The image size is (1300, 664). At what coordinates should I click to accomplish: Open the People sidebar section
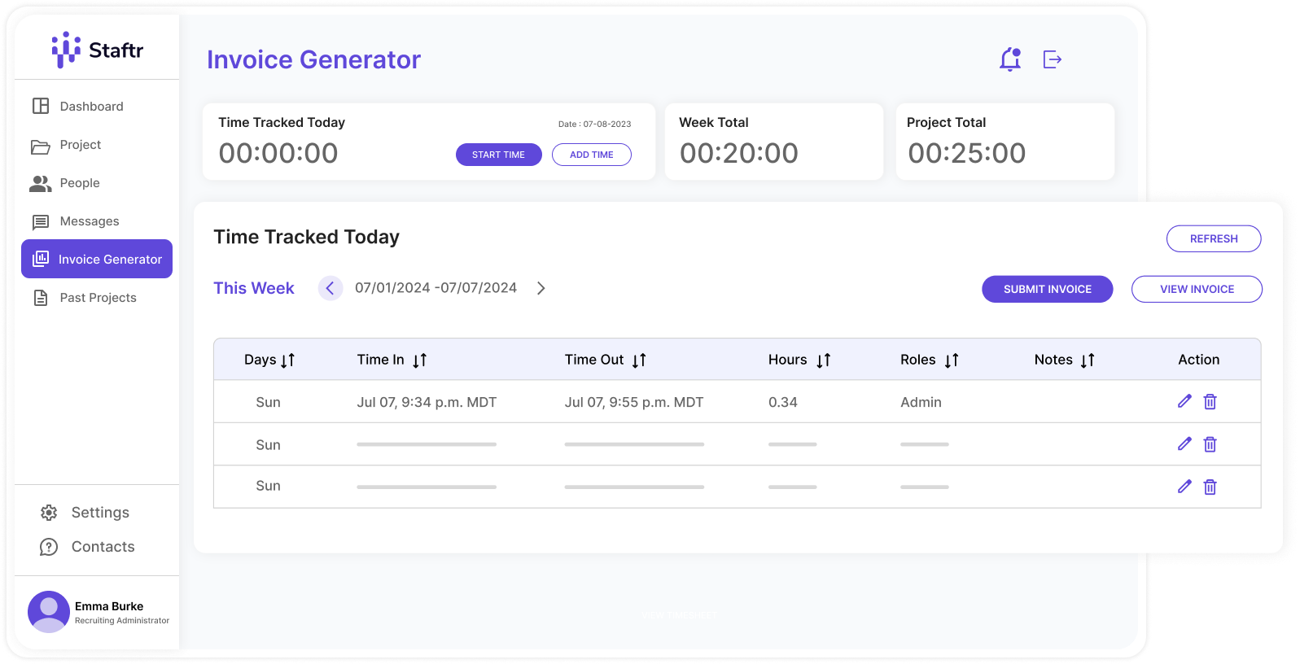click(x=80, y=183)
